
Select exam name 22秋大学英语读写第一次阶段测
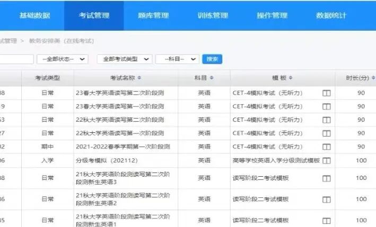click(120, 133)
